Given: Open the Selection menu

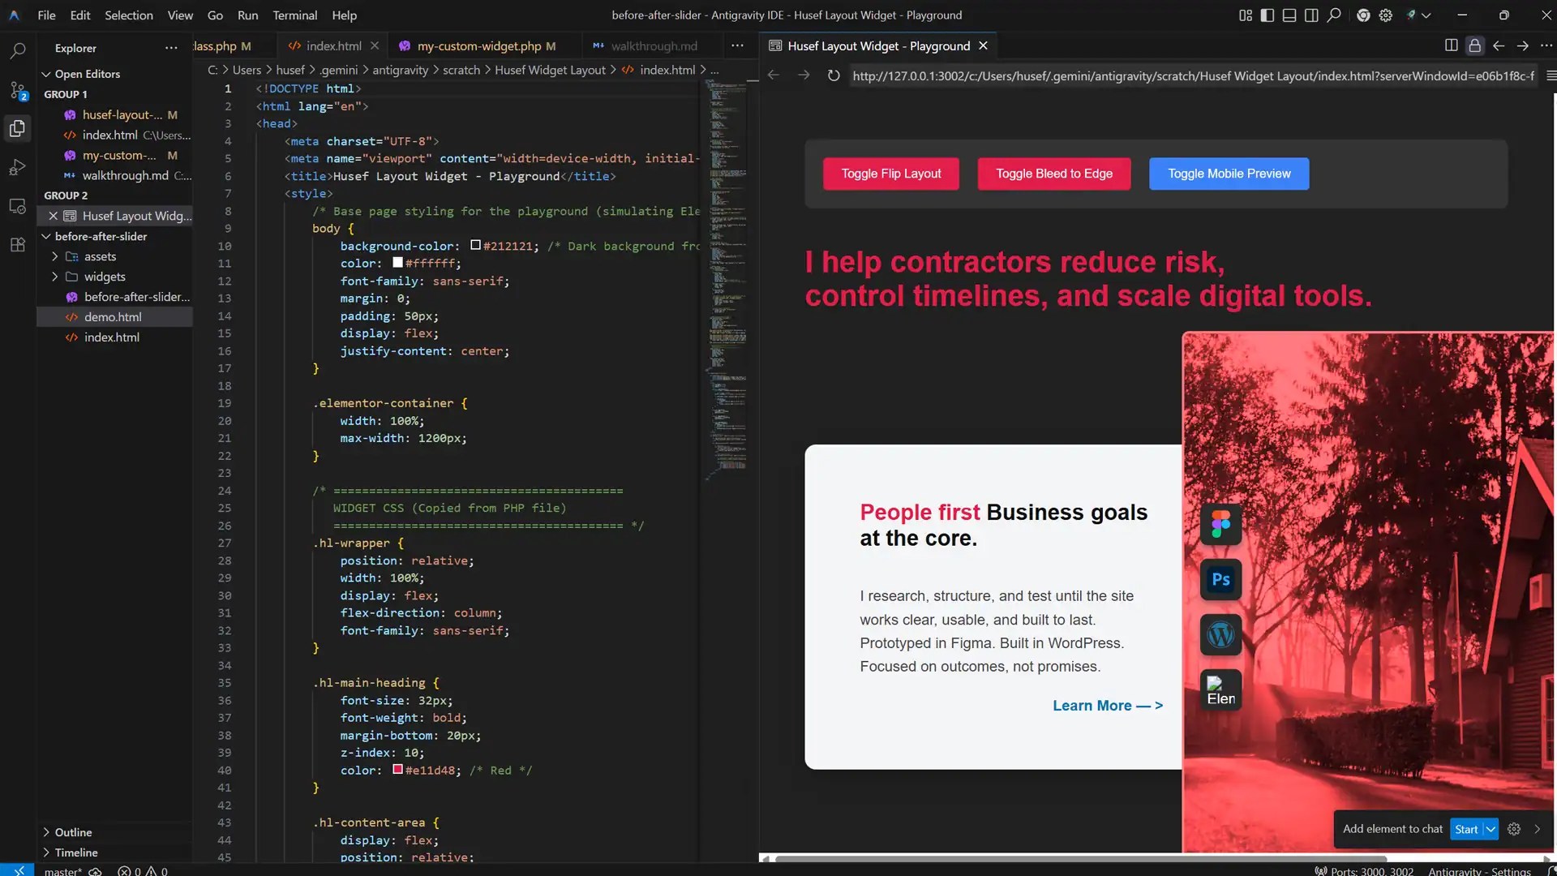Looking at the screenshot, I should pyautogui.click(x=129, y=15).
